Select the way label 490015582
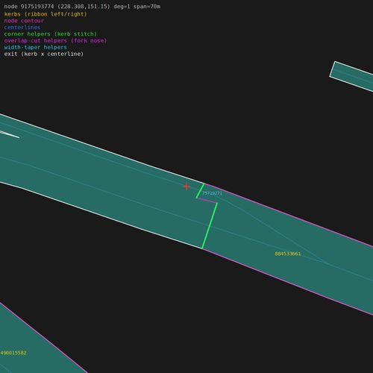373x373 pixels. [x=13, y=353]
